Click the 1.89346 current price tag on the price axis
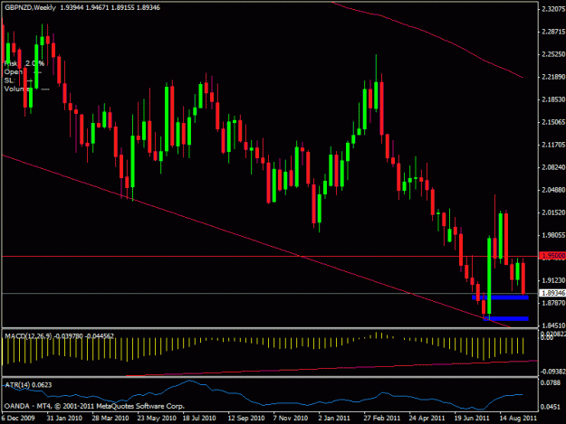The image size is (566, 424). pyautogui.click(x=552, y=293)
